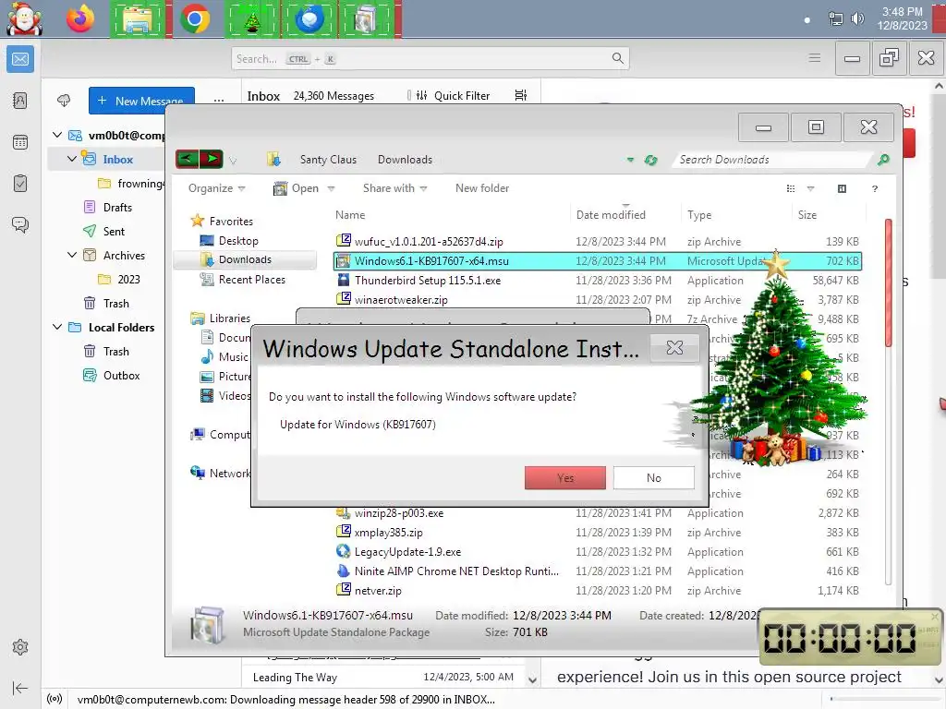The width and height of the screenshot is (946, 709).
Task: Open the Thunderbird Address Book icon
Action: click(20, 101)
